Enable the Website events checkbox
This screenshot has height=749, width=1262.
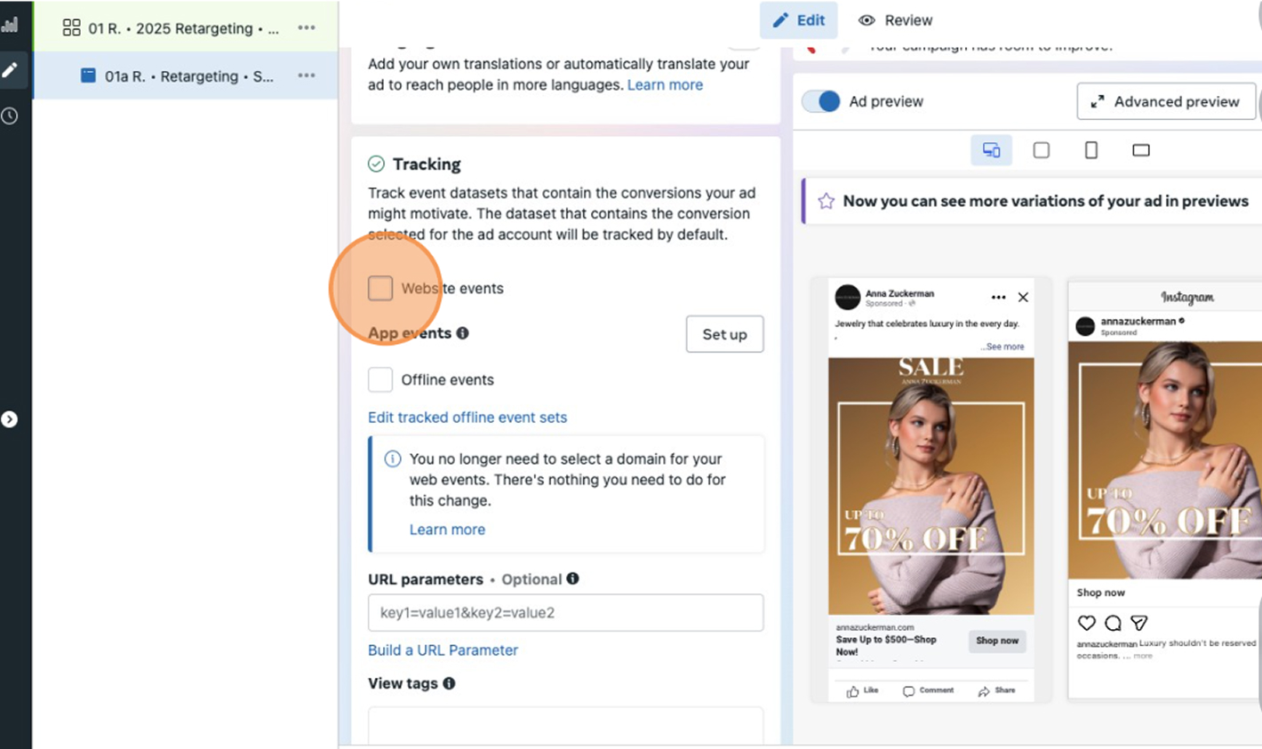click(x=380, y=288)
